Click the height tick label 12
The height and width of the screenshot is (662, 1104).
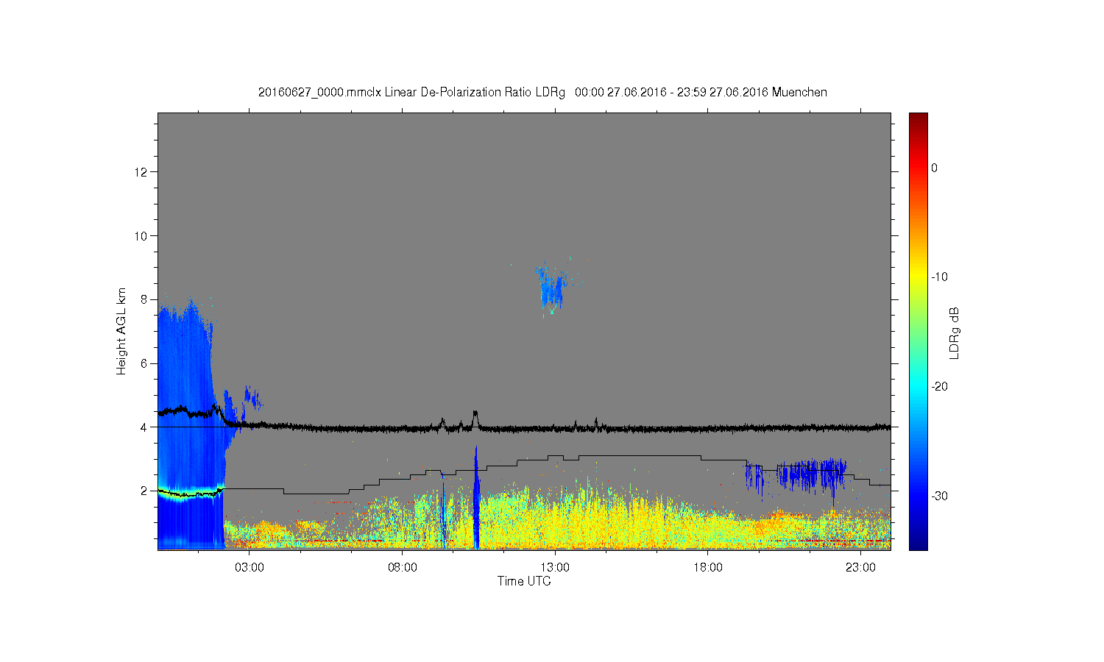[141, 172]
